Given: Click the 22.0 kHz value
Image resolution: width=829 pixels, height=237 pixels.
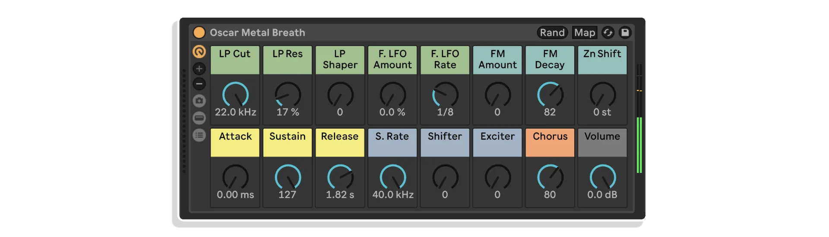Looking at the screenshot, I should (x=235, y=112).
